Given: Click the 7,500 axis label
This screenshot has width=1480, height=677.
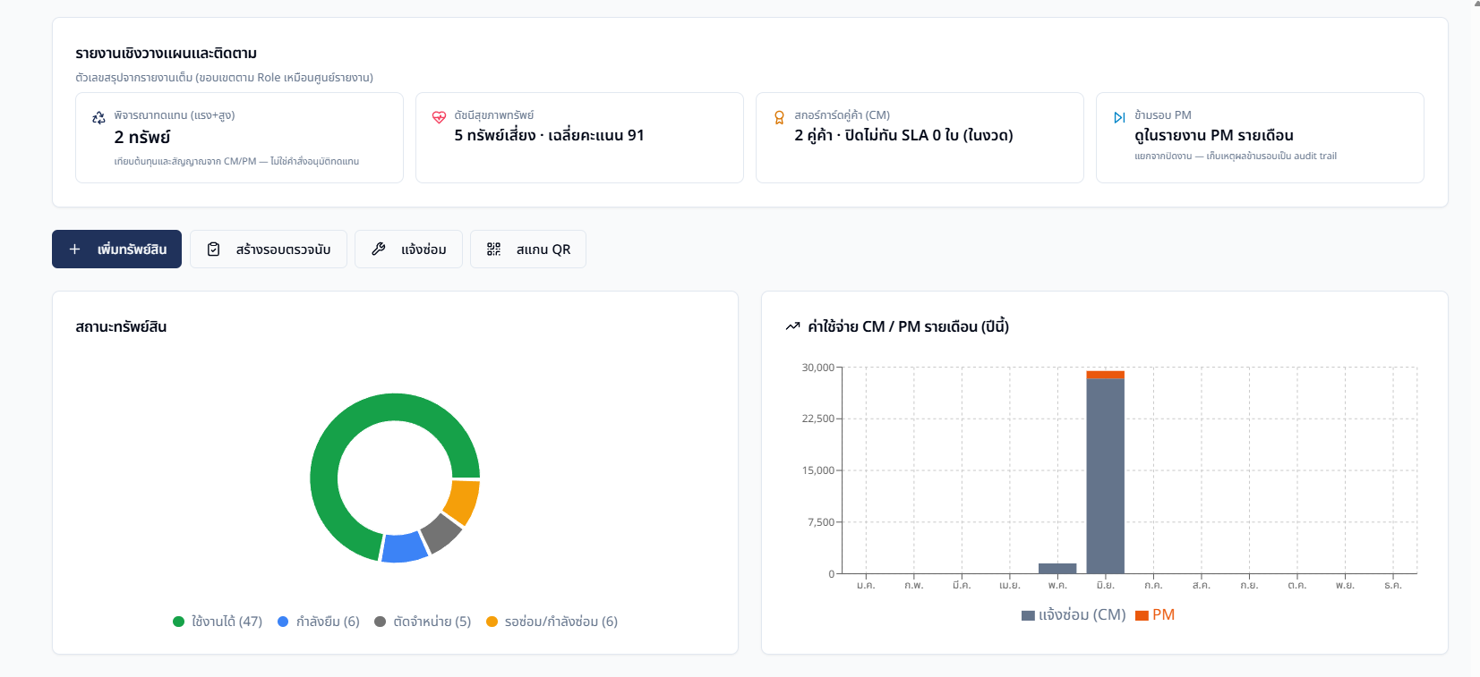Looking at the screenshot, I should point(821,522).
